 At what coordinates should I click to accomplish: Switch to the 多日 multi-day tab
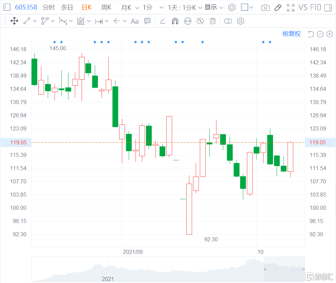coord(67,7)
